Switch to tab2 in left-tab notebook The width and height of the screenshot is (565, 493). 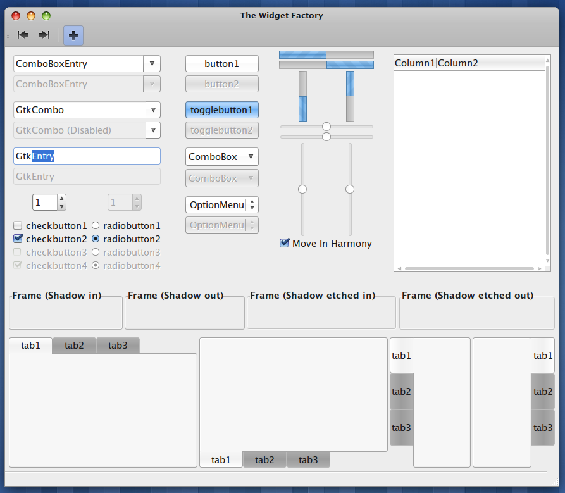(401, 391)
